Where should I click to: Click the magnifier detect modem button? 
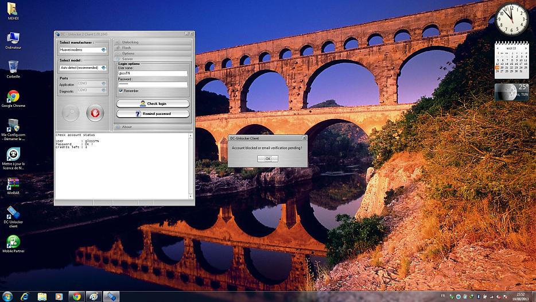click(x=71, y=113)
